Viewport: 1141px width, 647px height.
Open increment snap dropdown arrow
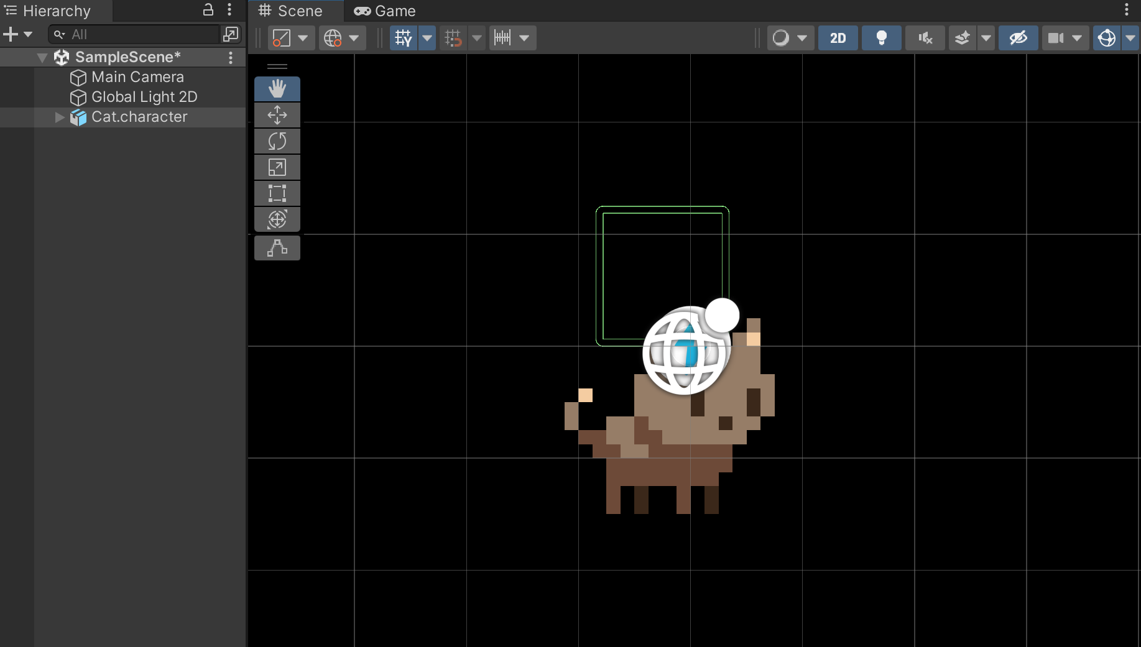(x=524, y=38)
